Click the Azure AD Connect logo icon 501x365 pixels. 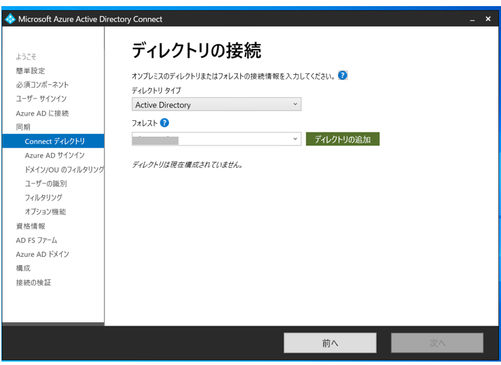click(10, 19)
